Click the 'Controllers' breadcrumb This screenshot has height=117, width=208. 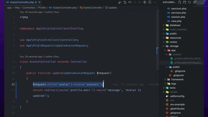(x=29, y=8)
